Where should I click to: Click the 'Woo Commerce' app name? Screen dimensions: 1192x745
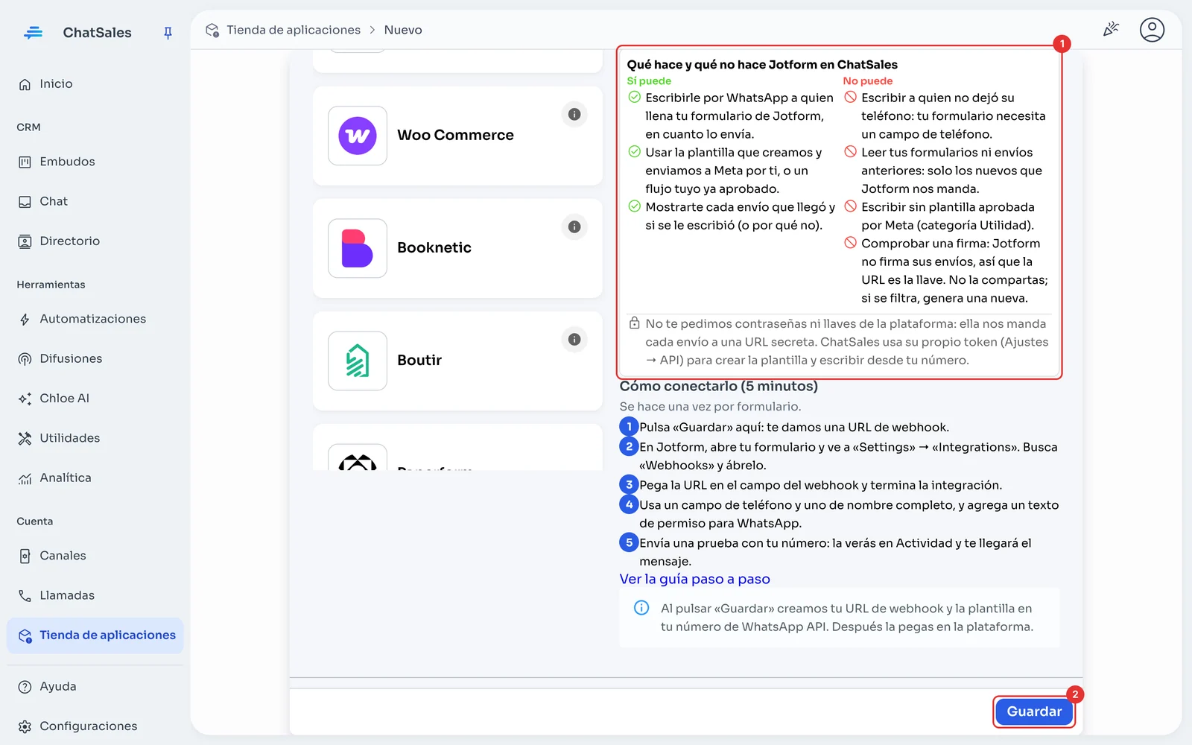455,135
